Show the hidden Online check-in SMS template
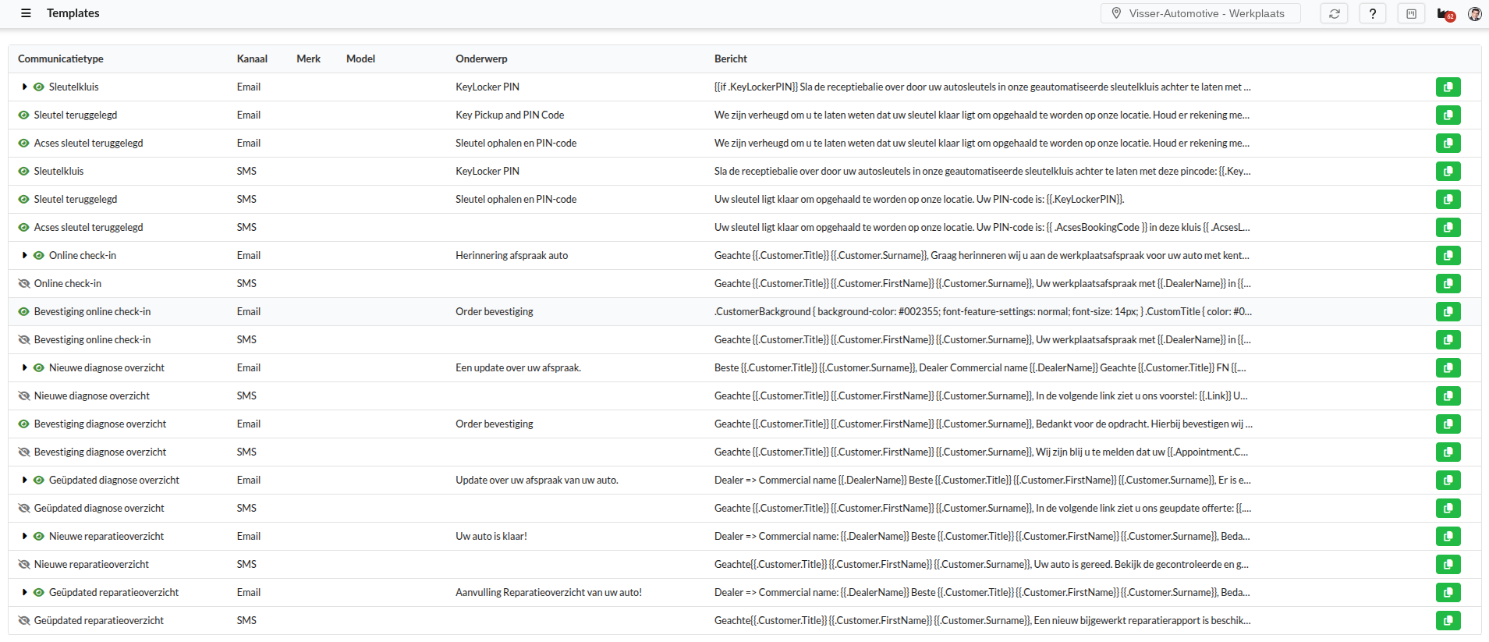1489x642 pixels. [x=23, y=284]
